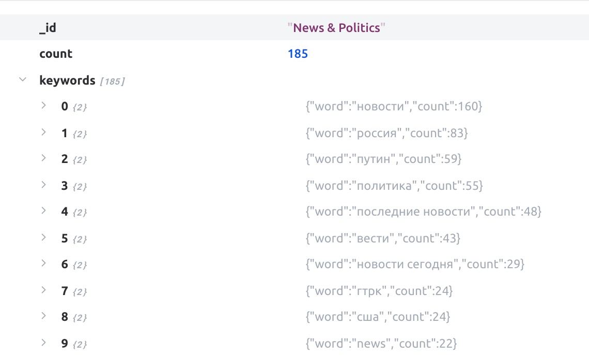Select the _id field name
Screen dimensions: 589x359
tap(48, 28)
